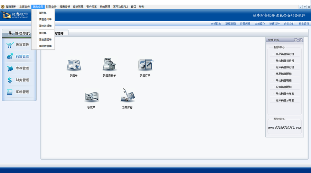311x173 pixels.
Task: Open the 销售订单 icon in main area
Action: click(x=145, y=65)
